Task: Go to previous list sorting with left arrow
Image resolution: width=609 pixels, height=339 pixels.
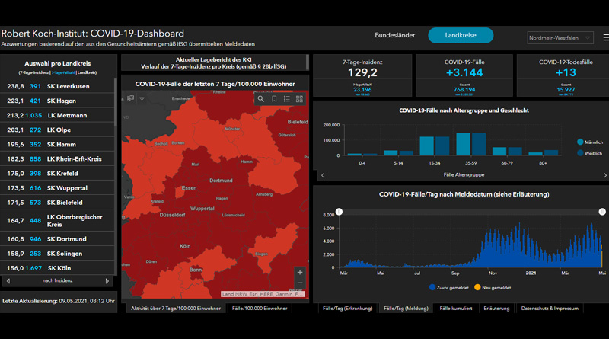Action: point(8,280)
